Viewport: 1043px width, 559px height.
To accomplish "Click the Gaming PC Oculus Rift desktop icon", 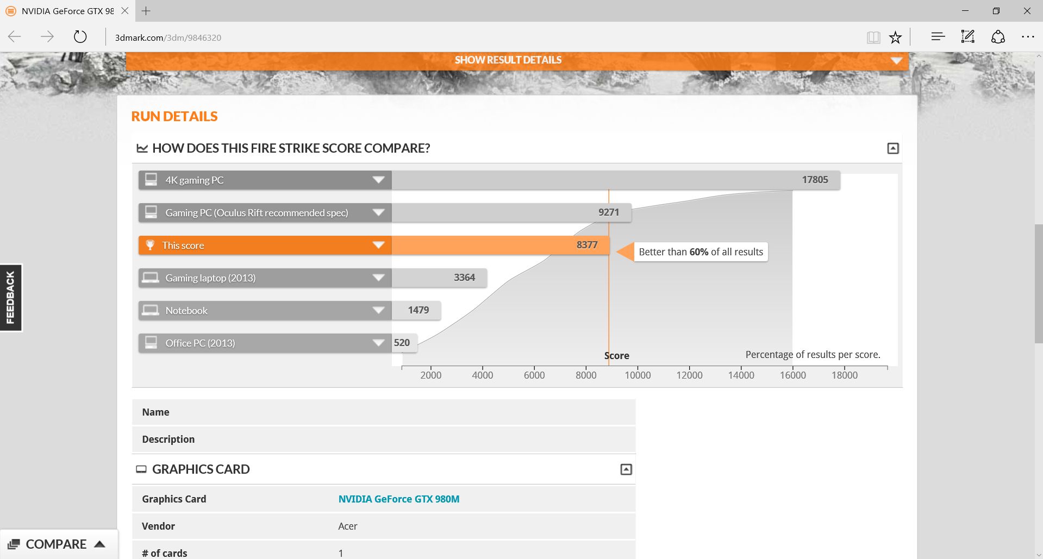I will pyautogui.click(x=151, y=212).
